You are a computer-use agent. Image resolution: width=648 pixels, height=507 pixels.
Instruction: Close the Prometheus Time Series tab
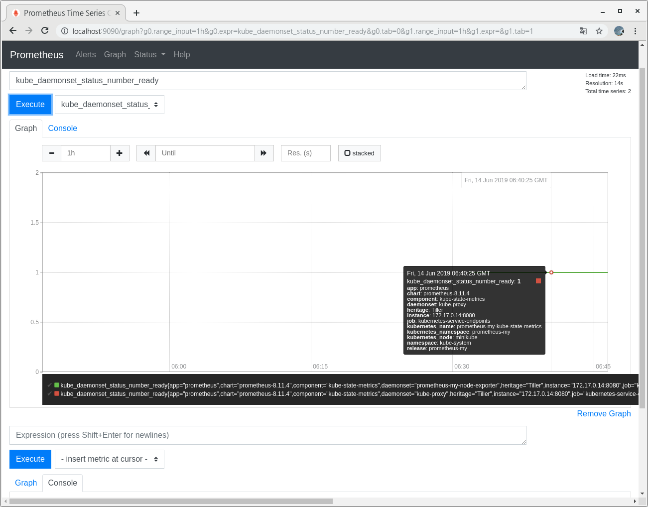pyautogui.click(x=118, y=13)
